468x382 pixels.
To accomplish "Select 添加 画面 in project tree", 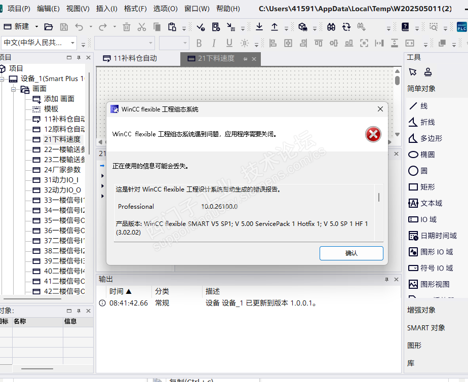I will click(x=59, y=99).
